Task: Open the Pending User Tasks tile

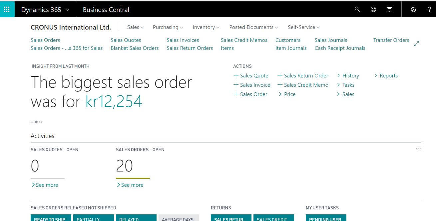Action: point(326,218)
